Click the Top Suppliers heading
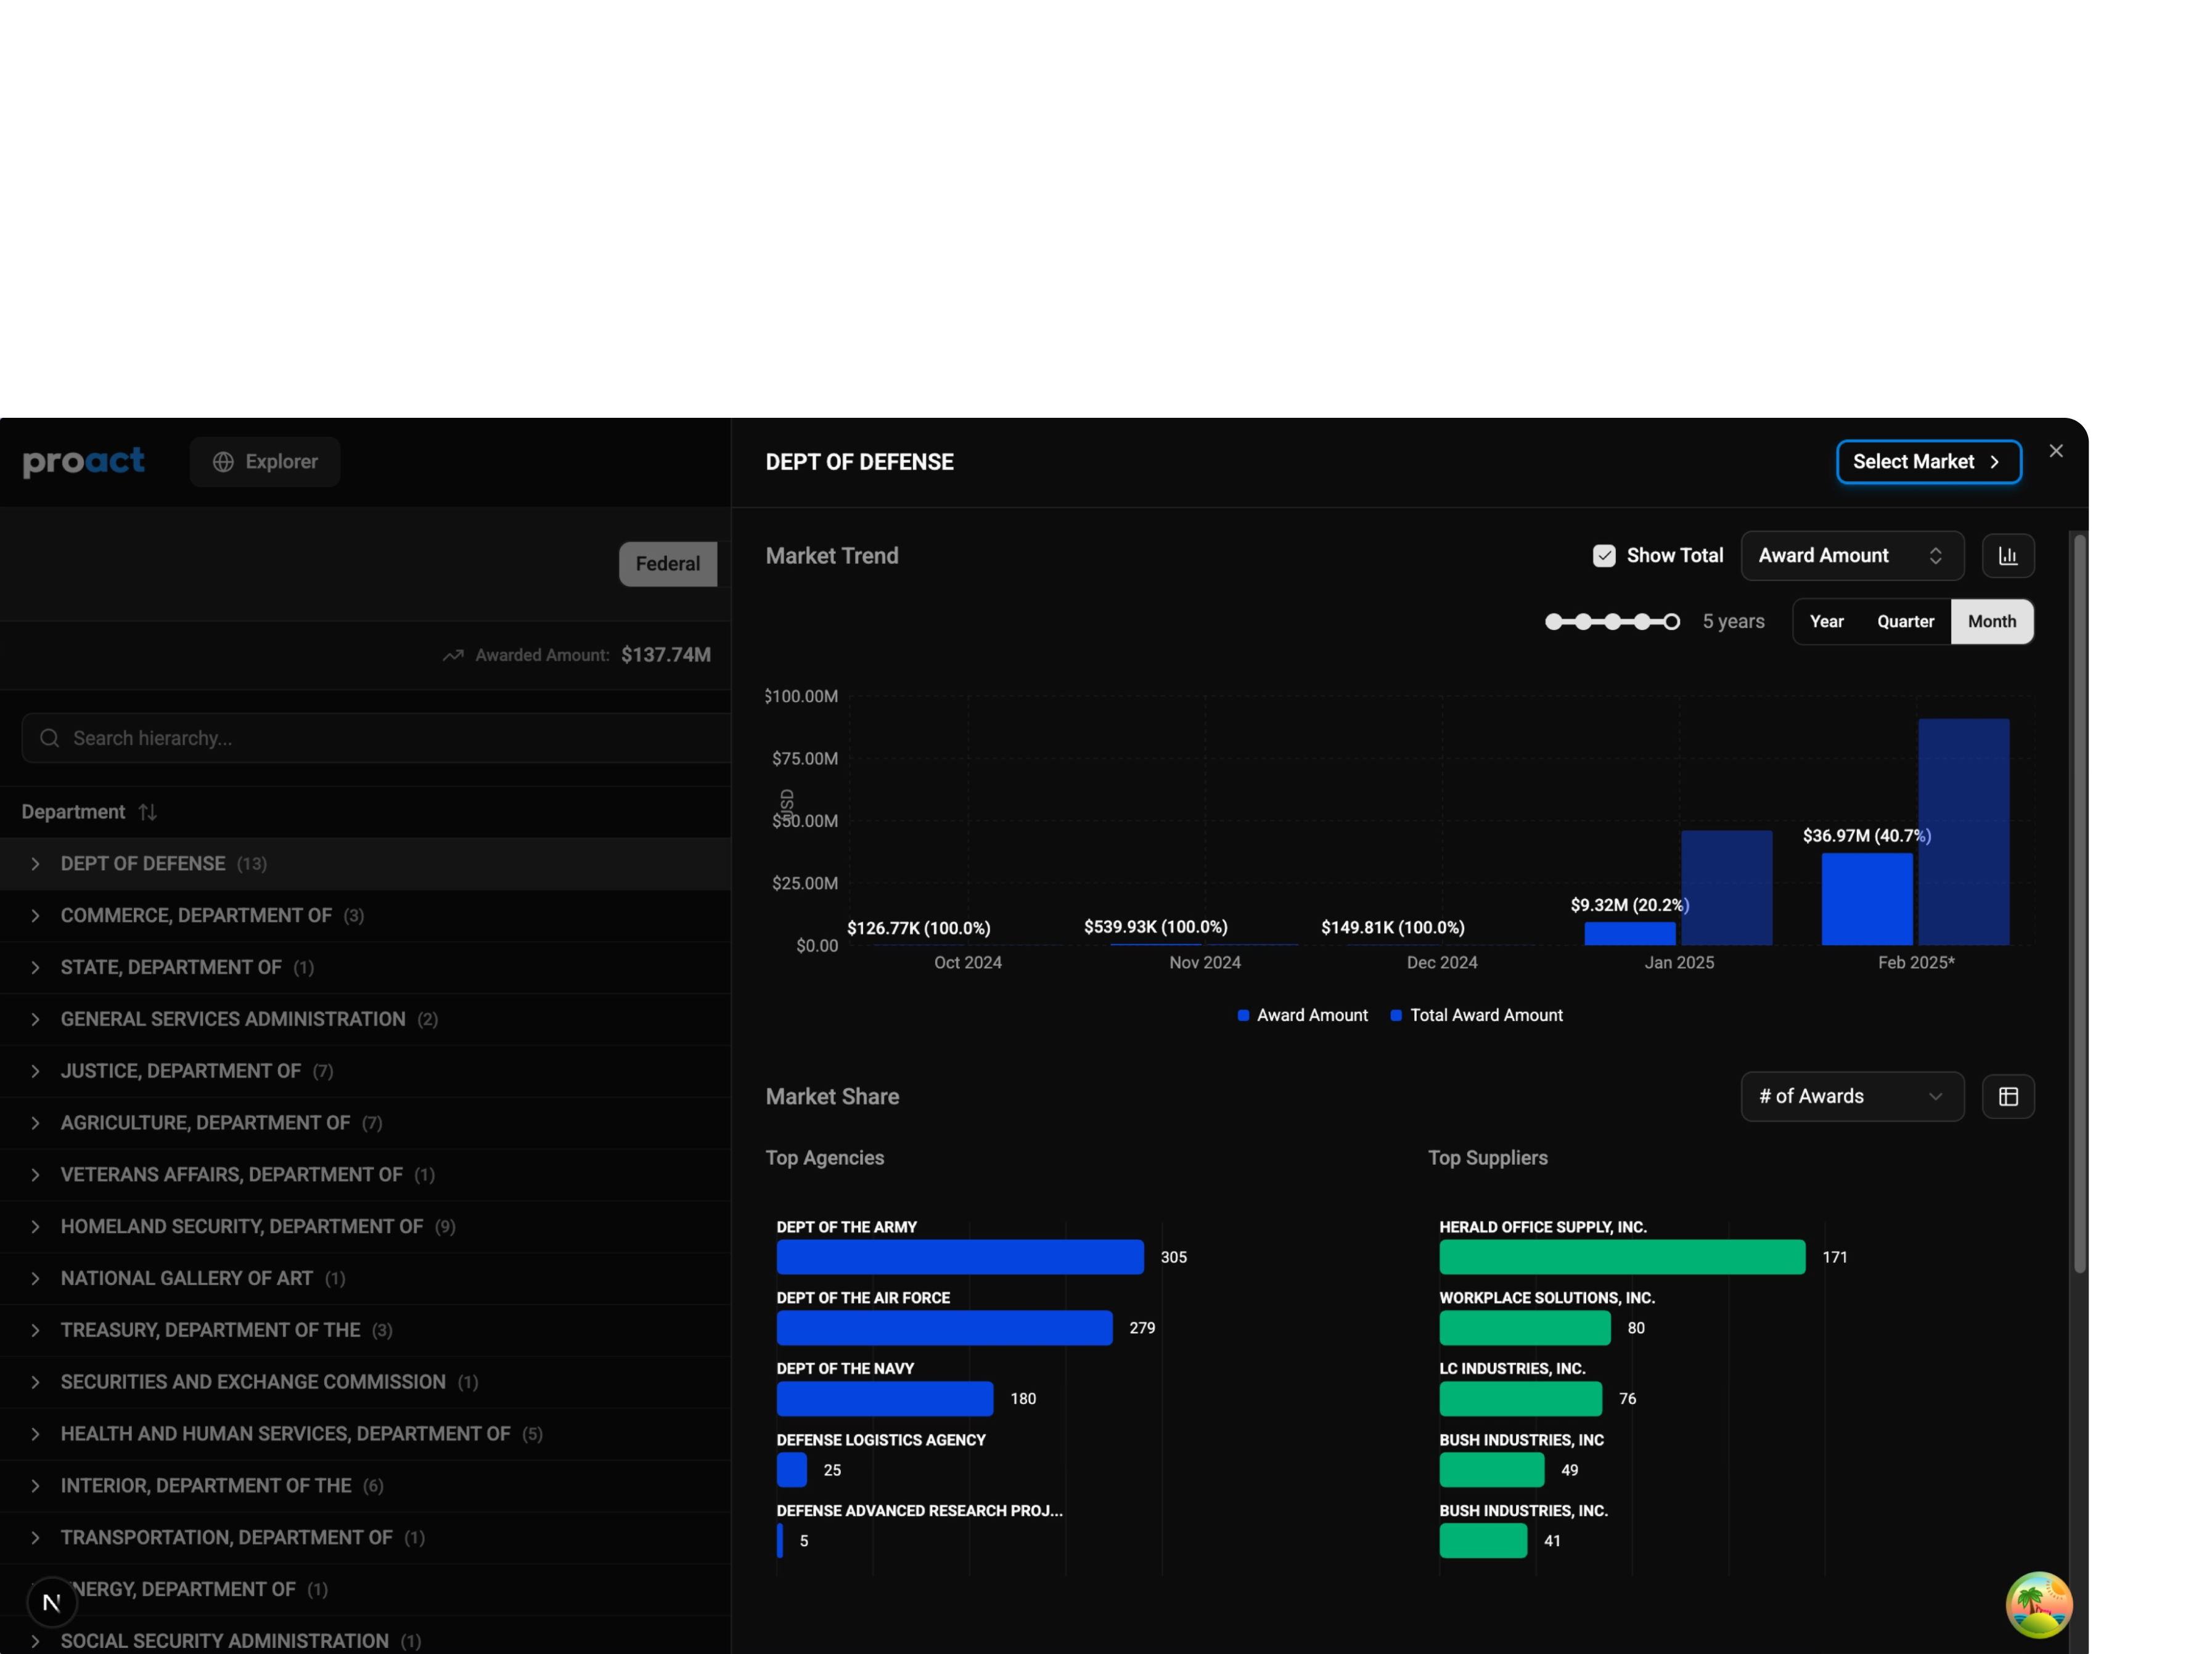Screen dimensions: 2212x1654 coord(1488,1157)
